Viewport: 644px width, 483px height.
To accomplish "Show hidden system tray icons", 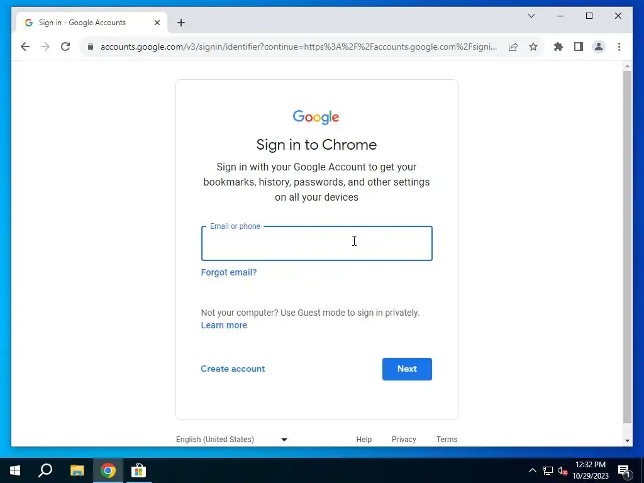I will 532,470.
